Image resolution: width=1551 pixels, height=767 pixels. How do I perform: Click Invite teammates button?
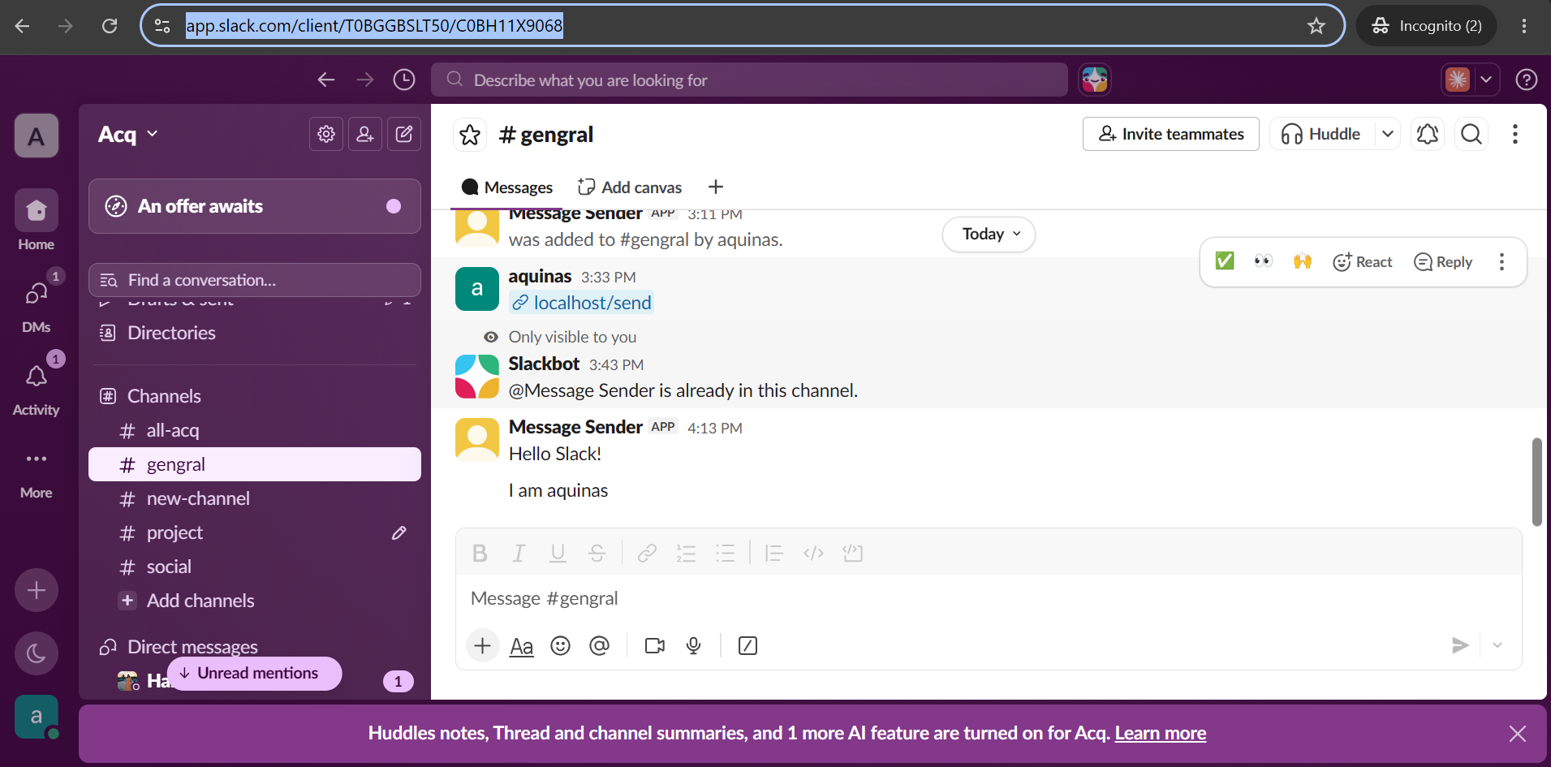[x=1171, y=134]
